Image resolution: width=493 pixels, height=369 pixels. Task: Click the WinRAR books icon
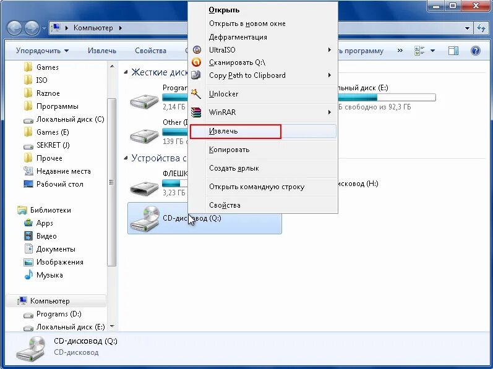(196, 112)
